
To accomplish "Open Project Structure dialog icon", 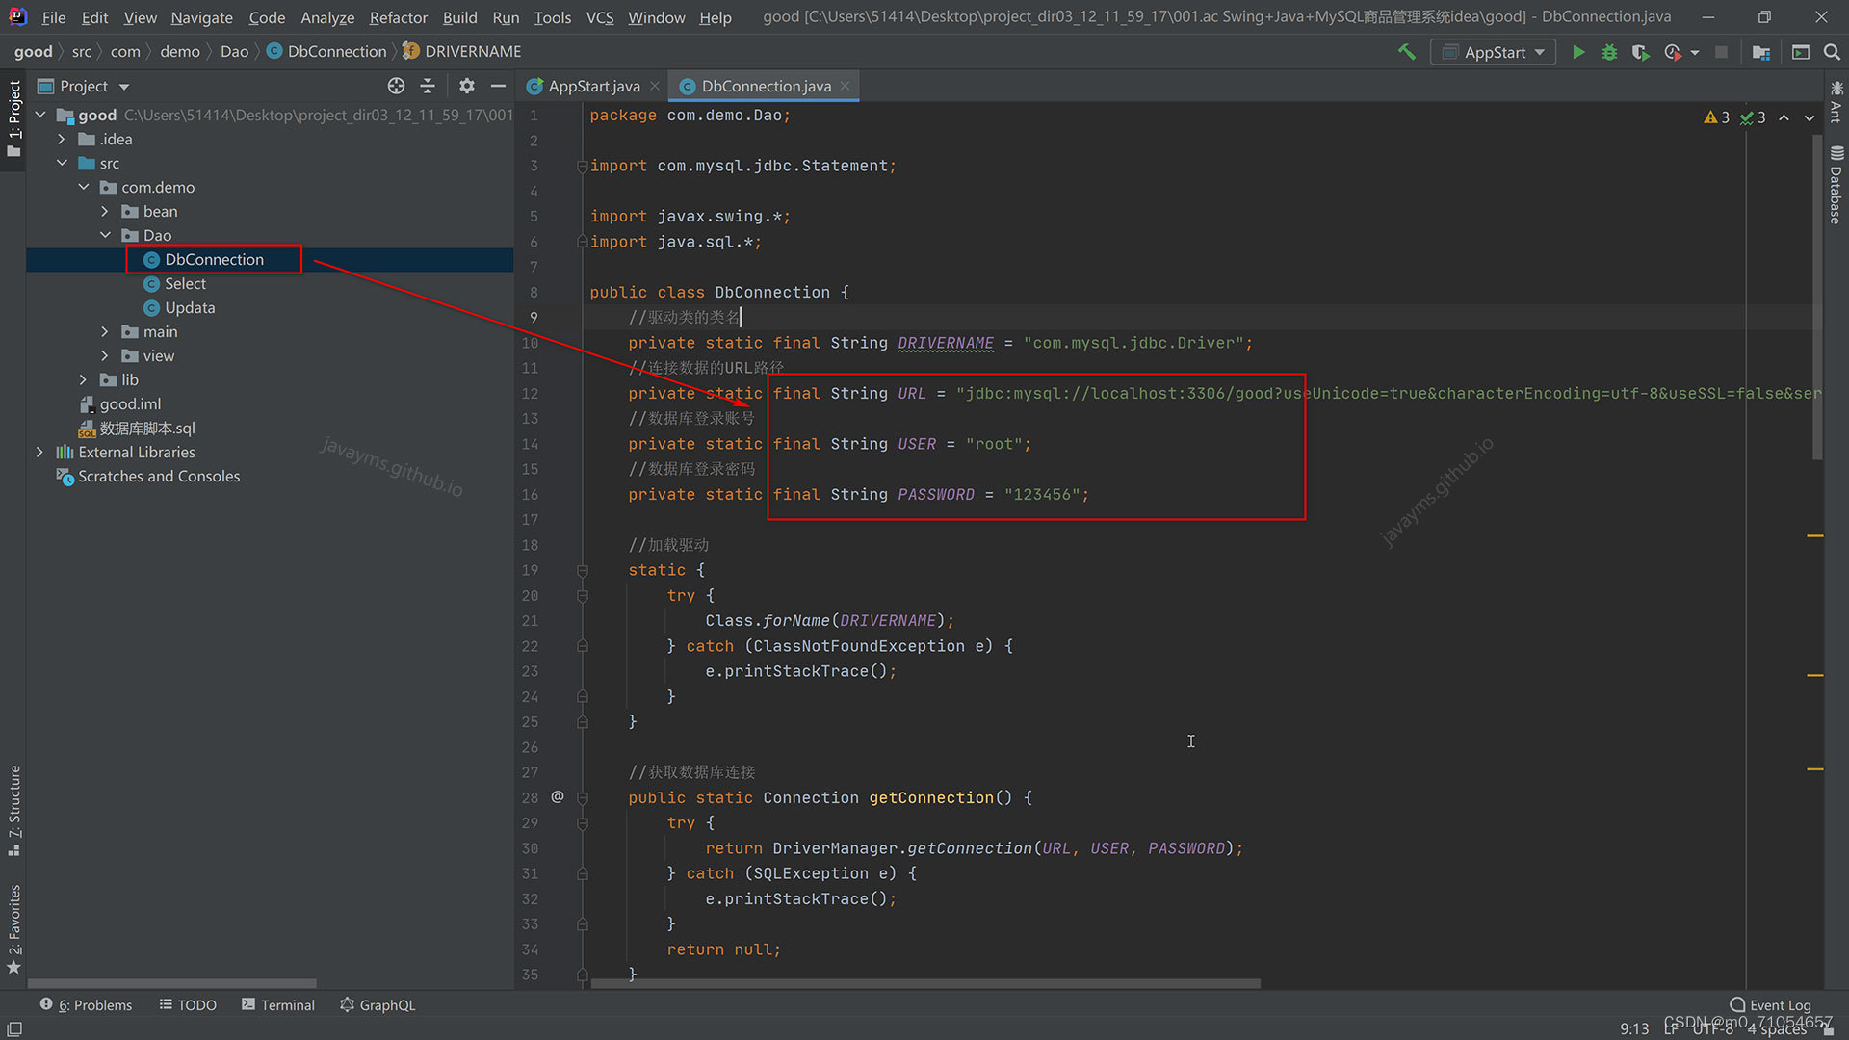I will 1761,52.
